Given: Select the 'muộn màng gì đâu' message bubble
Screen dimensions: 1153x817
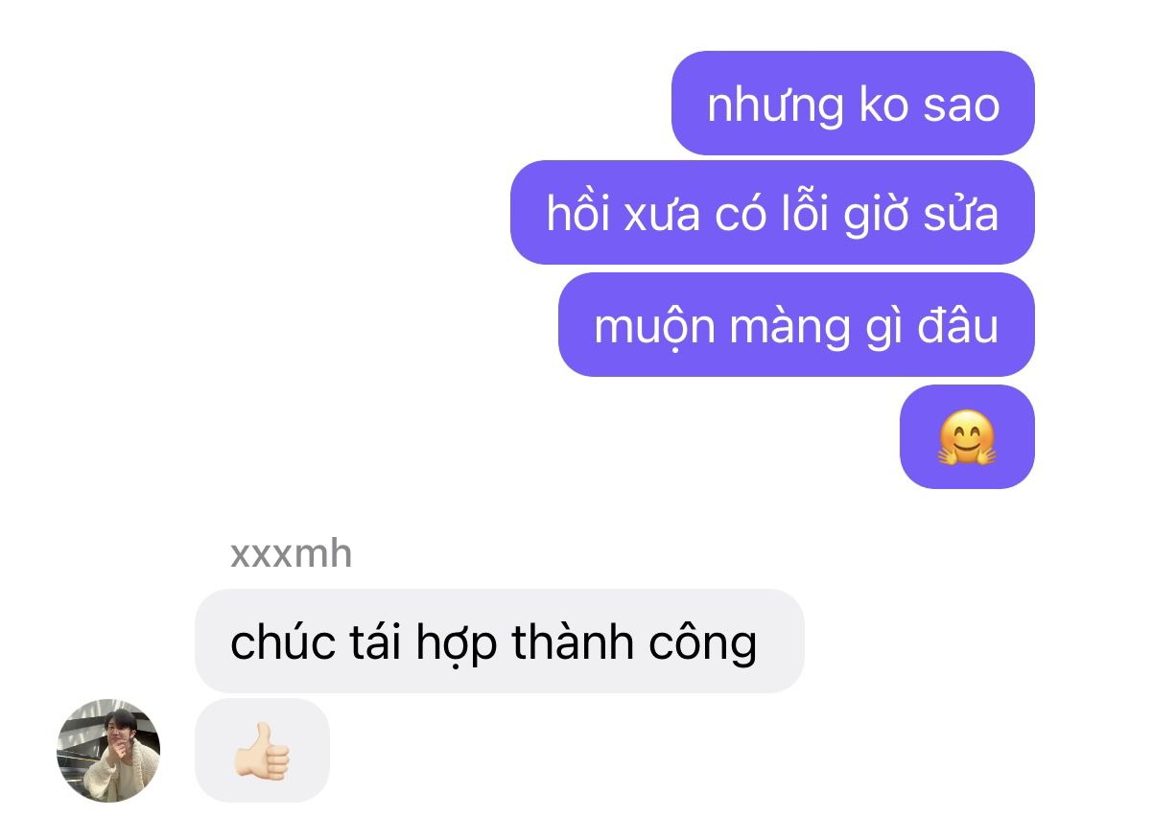Looking at the screenshot, I should click(796, 325).
